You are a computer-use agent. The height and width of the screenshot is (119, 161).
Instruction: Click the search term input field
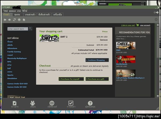click(x=18, y=29)
